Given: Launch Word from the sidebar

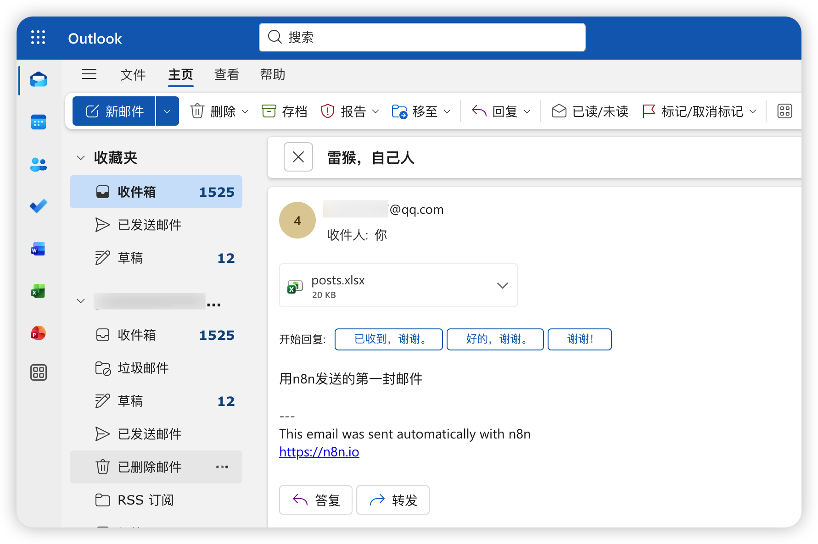Looking at the screenshot, I should pyautogui.click(x=38, y=249).
